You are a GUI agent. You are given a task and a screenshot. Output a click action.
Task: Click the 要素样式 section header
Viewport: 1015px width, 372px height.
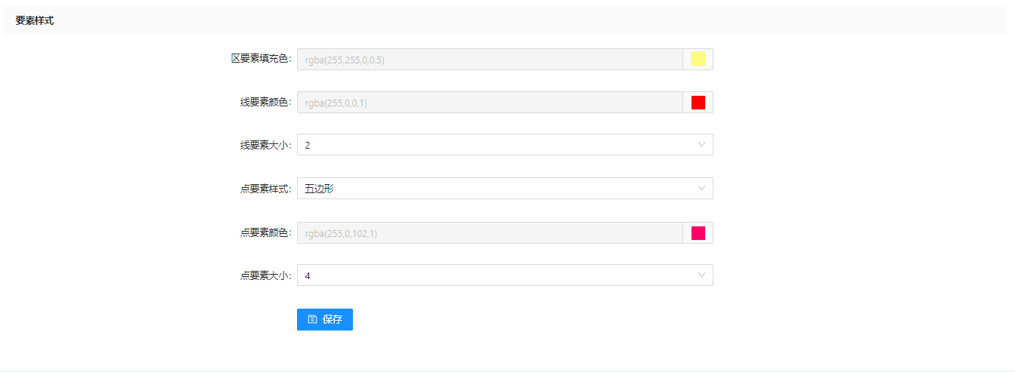point(35,21)
